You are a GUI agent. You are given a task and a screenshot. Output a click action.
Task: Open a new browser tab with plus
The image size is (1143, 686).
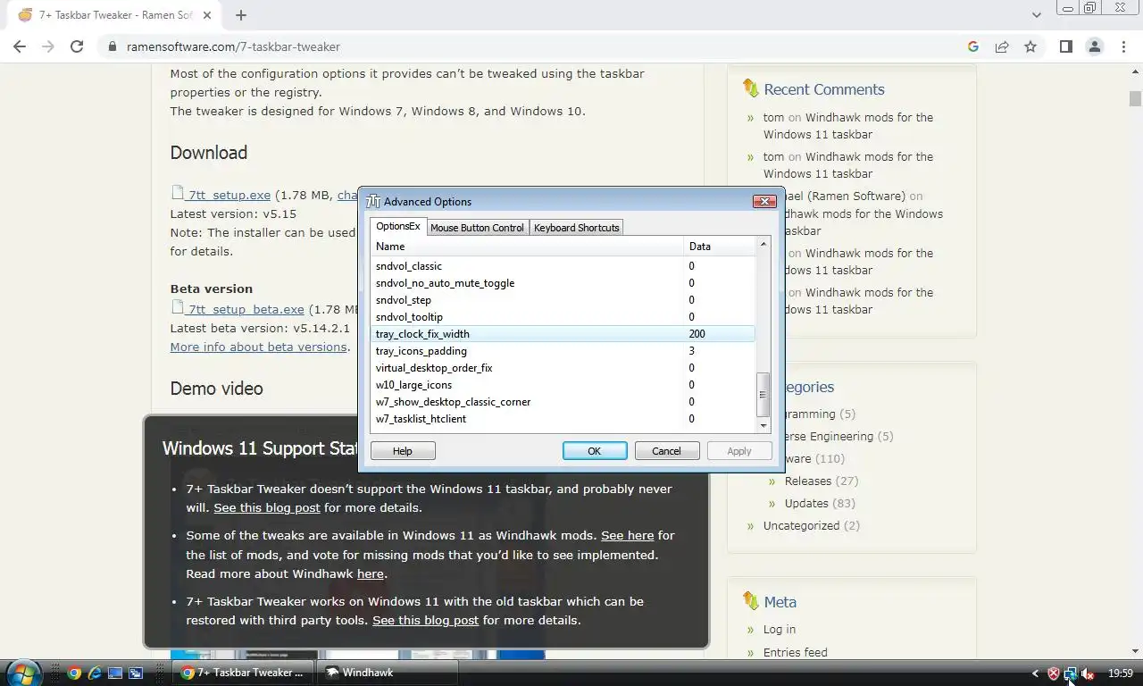click(x=241, y=14)
